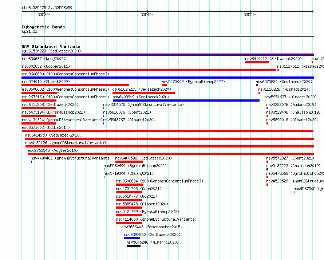Open variant nsv830637 (Wong2007)
Image resolution: width=324 pixels, height=260 pixels.
(x=44, y=59)
